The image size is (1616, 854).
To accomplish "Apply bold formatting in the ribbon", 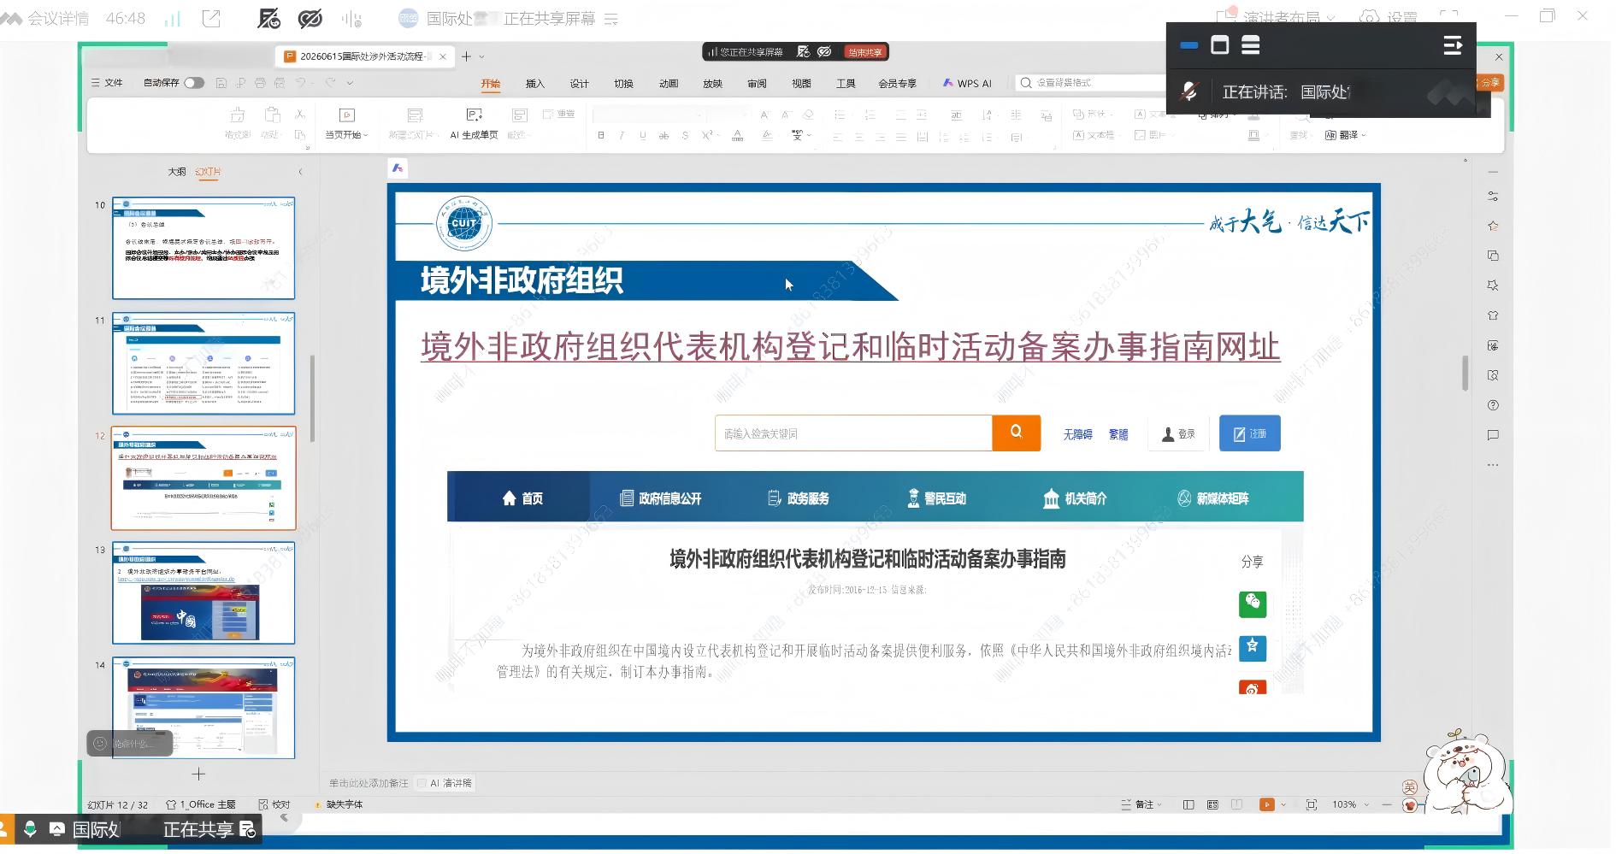I will 601,136.
